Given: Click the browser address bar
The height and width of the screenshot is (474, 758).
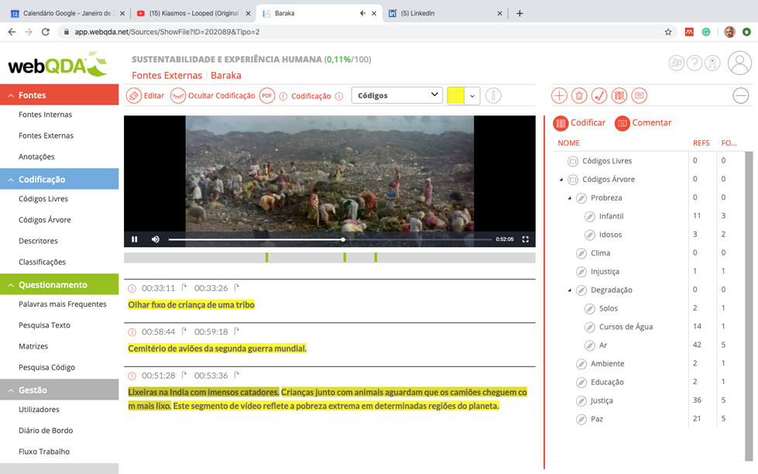Looking at the screenshot, I should point(368,32).
